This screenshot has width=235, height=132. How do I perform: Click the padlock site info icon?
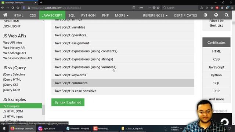click(29, 8)
